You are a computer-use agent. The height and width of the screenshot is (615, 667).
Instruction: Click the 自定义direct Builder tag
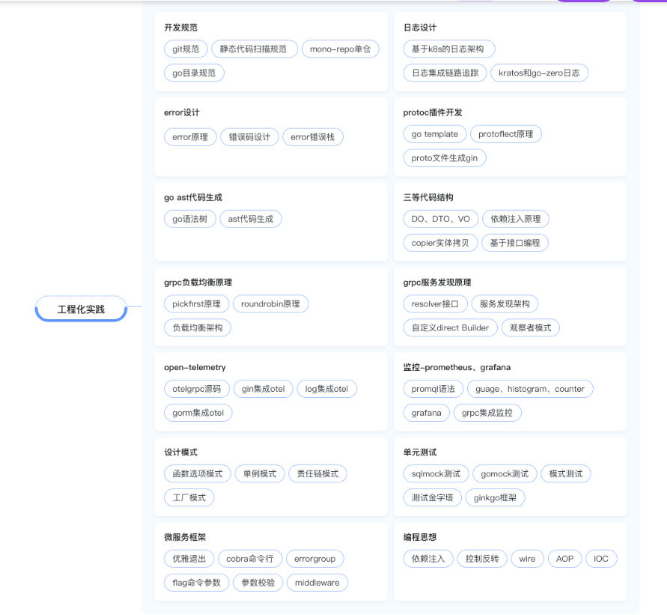pyautogui.click(x=450, y=327)
